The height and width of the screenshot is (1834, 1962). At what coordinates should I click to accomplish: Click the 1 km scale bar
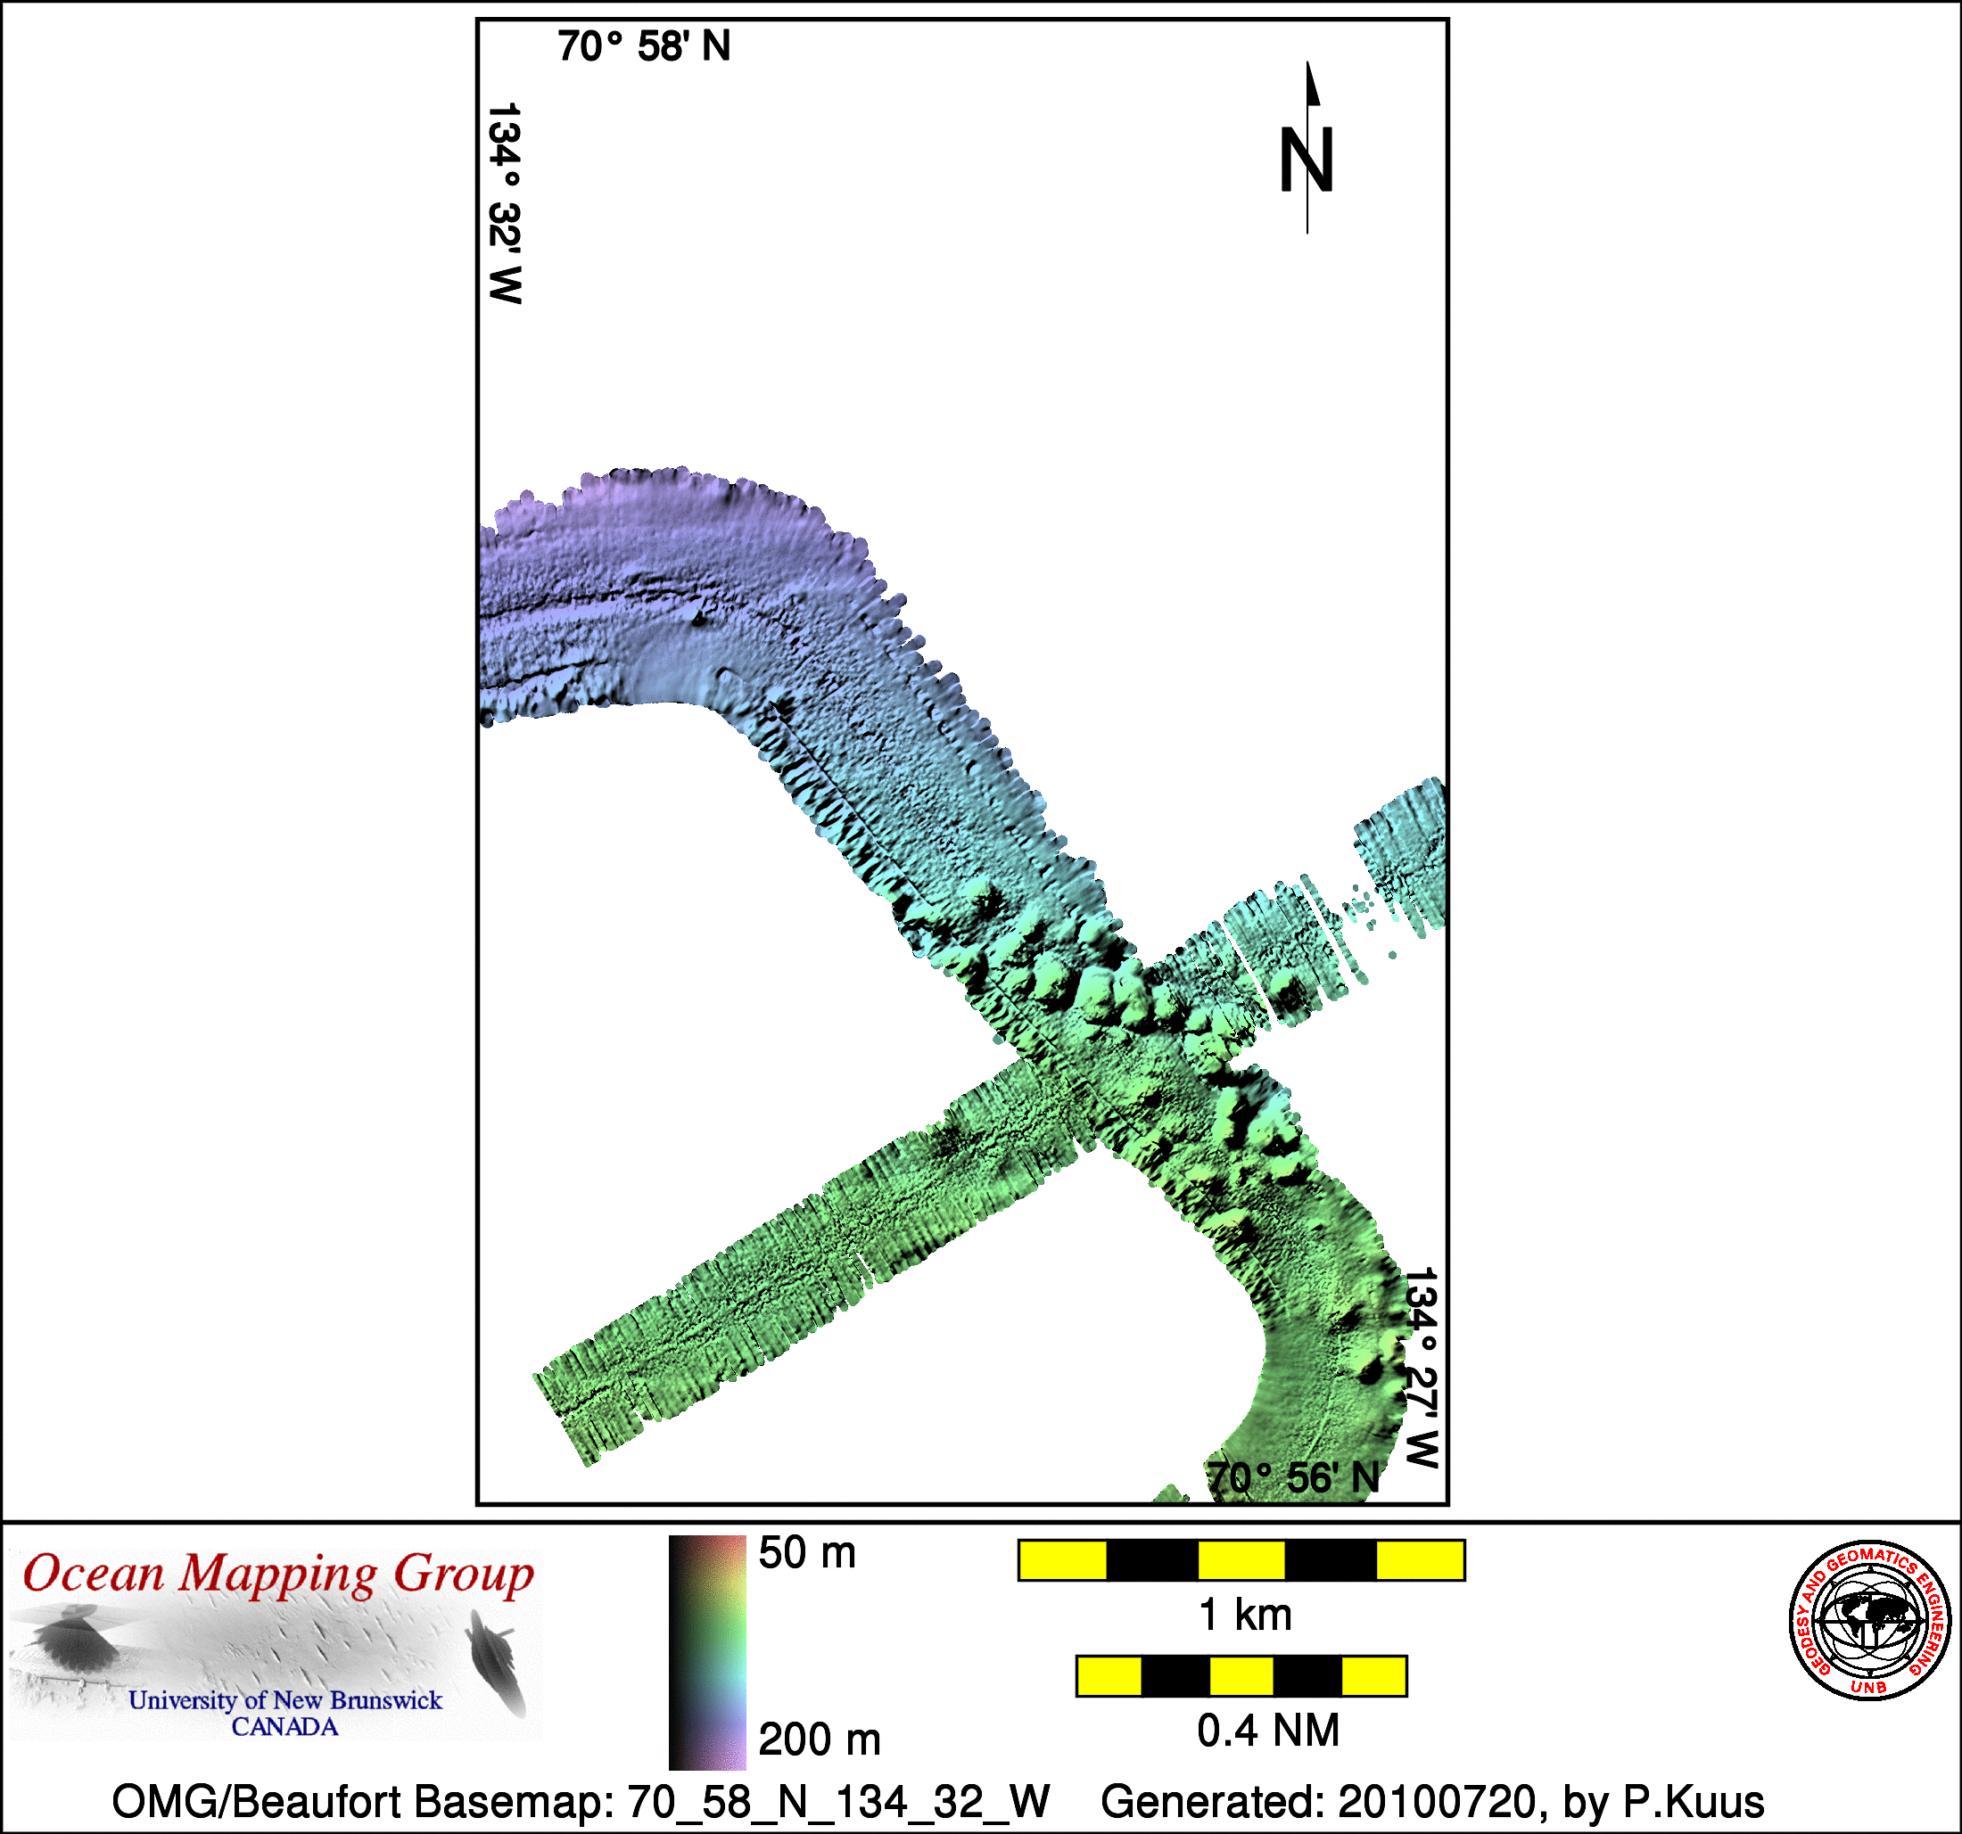click(x=1241, y=1560)
